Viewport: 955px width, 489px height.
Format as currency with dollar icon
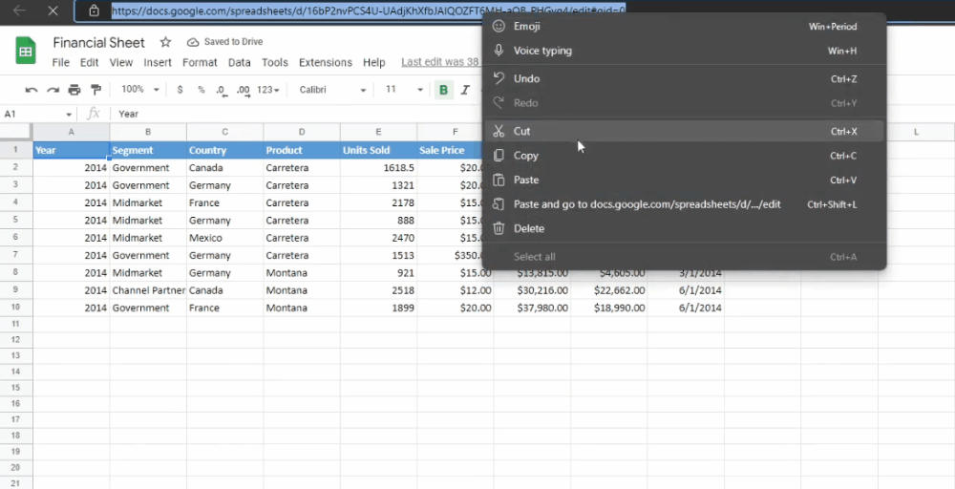pos(180,90)
